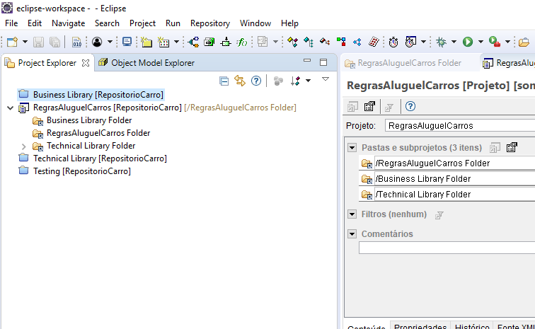This screenshot has height=329, width=535.
Task: Open the Navigate menu
Action: point(68,23)
